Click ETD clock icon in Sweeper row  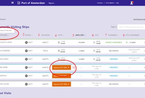coord(94,51)
